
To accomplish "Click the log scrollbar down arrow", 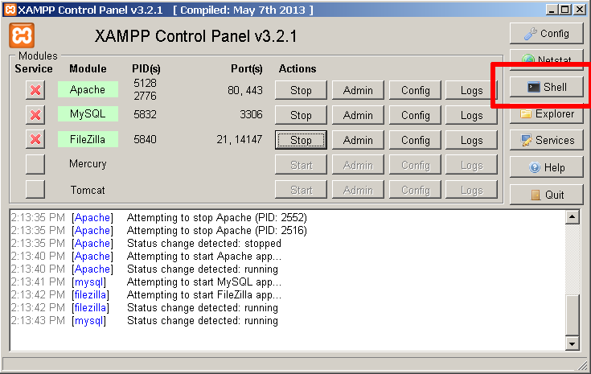I will point(573,343).
